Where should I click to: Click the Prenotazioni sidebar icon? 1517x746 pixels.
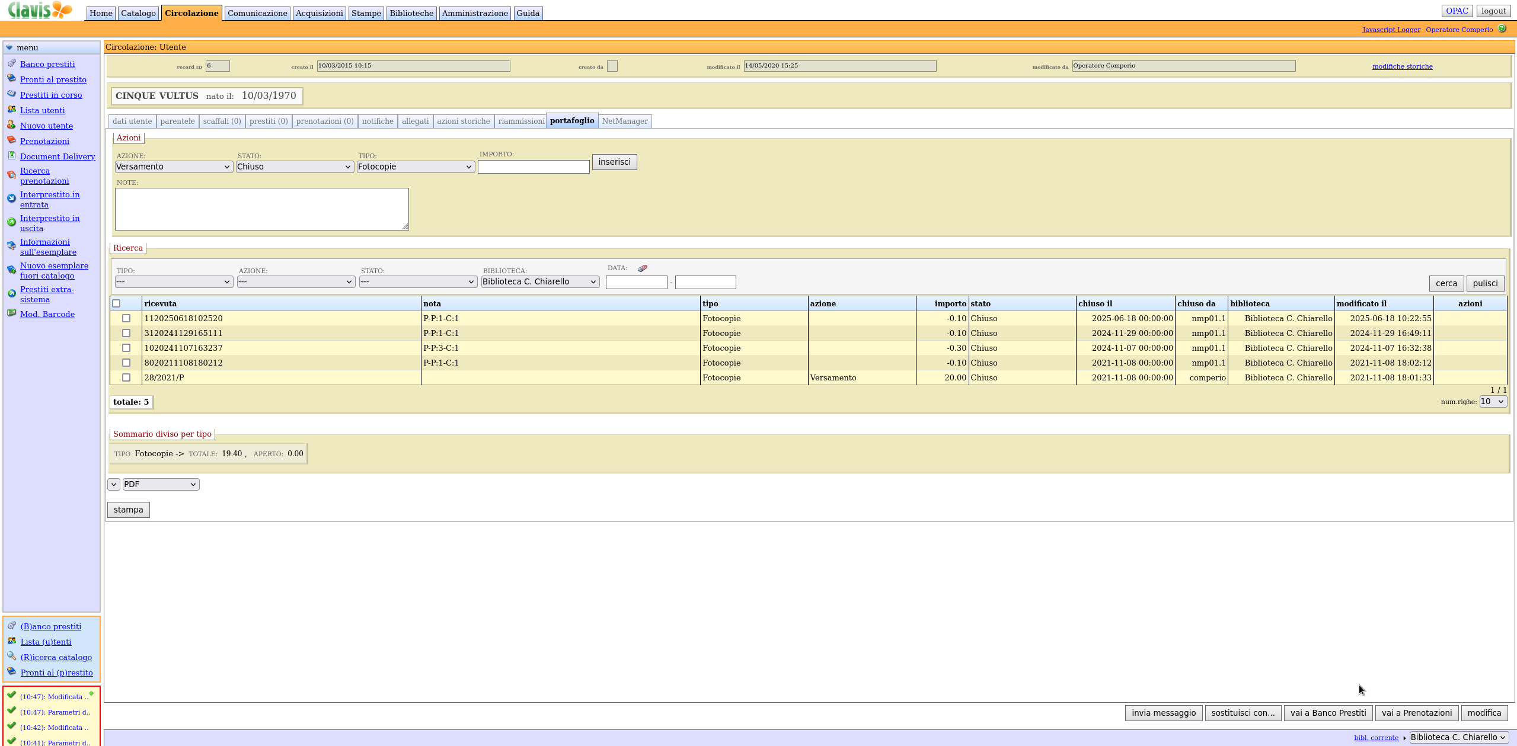[11, 140]
